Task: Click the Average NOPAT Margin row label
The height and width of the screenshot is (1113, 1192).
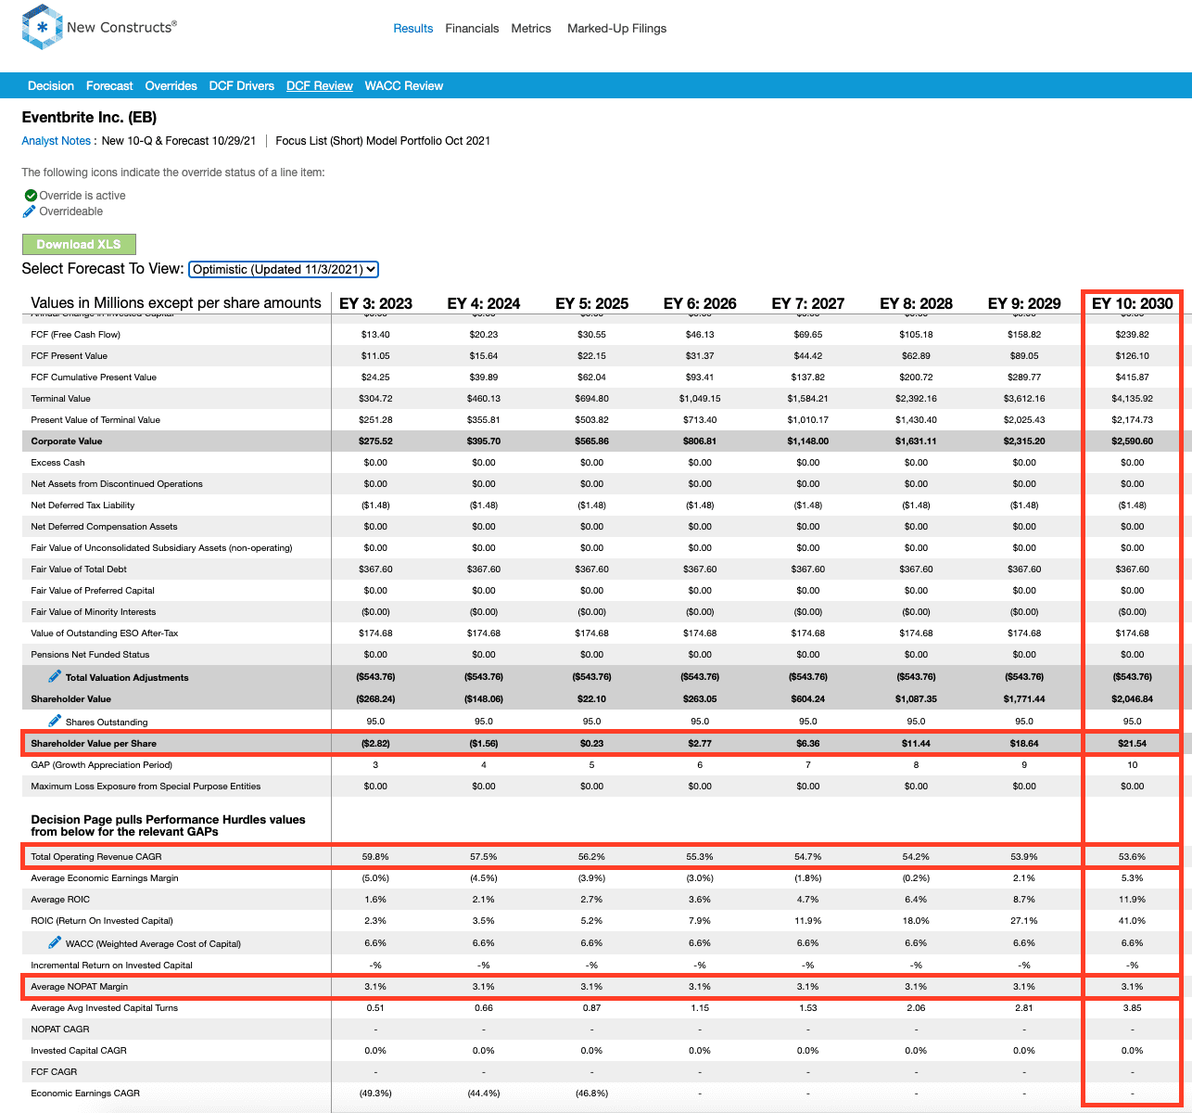Action: (x=80, y=986)
